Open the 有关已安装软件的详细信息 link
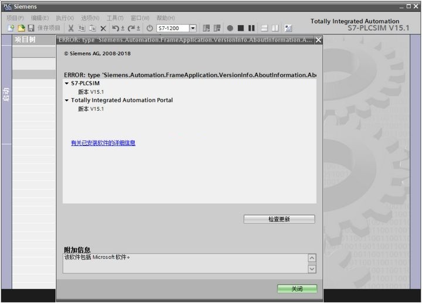 [103, 143]
